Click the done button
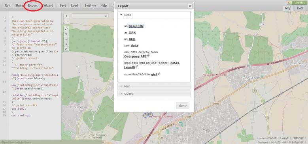308x144 pixels. [183, 106]
